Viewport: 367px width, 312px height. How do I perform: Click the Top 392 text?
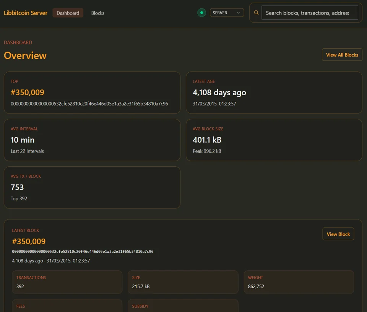pyautogui.click(x=19, y=199)
